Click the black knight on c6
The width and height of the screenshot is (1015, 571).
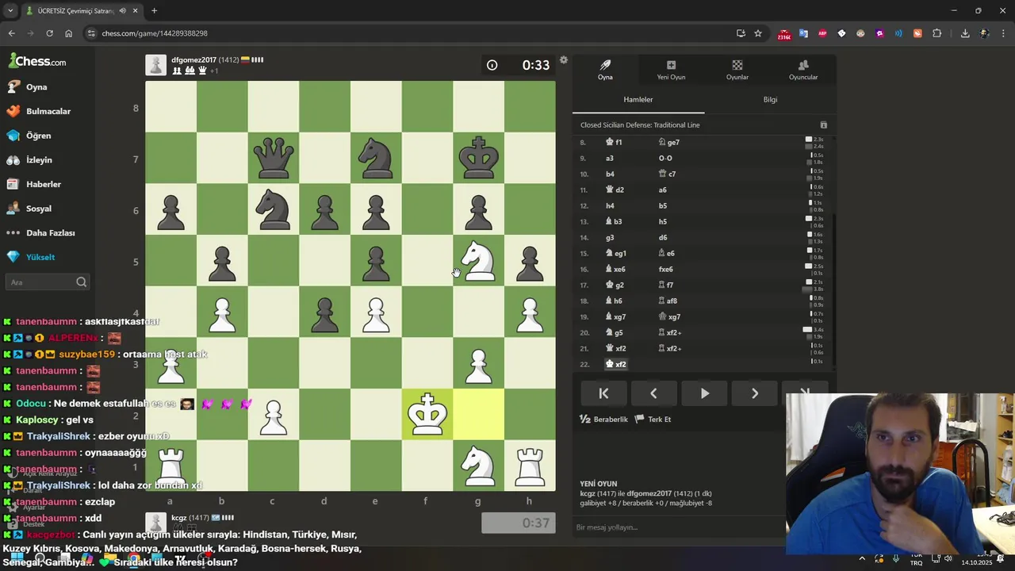coord(274,209)
